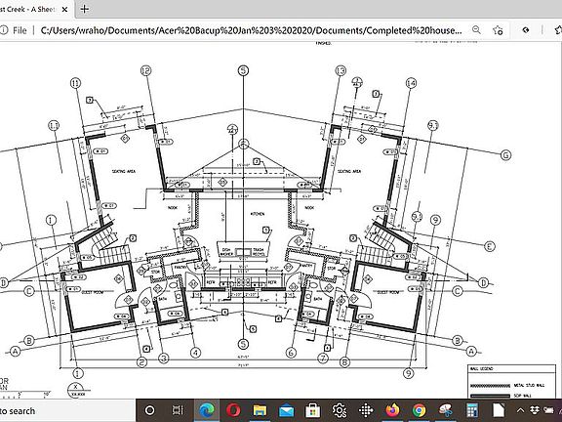562x422 pixels.
Task: Launch Google Chrome from the taskbar
Action: pyautogui.click(x=419, y=410)
